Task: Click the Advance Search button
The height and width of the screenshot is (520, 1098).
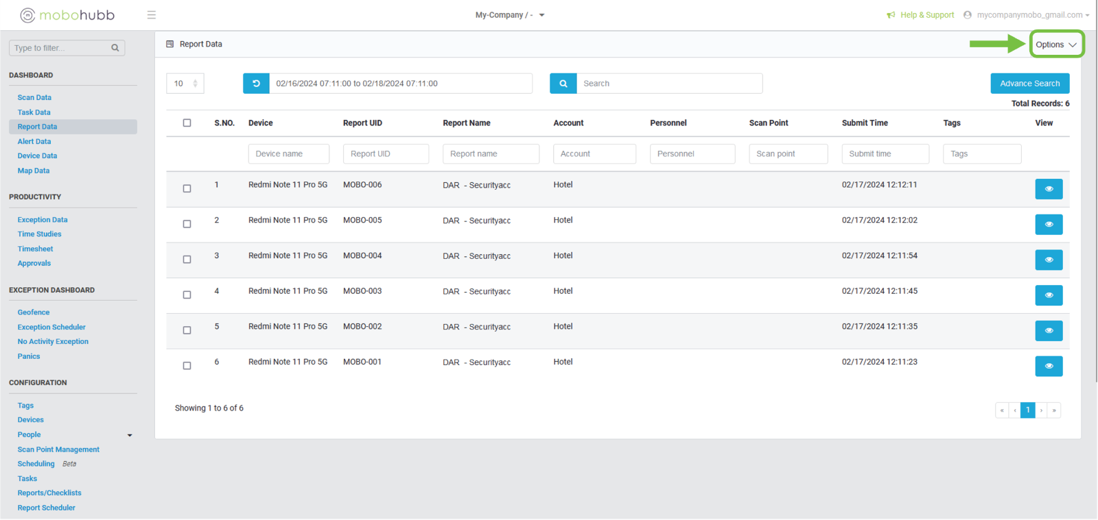Action: (1029, 84)
